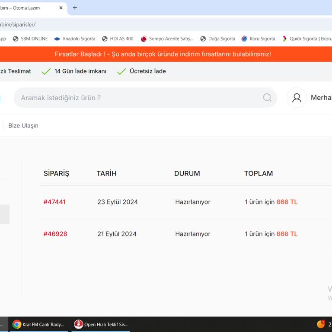Click the product search input field
332x332 pixels.
tap(138, 98)
